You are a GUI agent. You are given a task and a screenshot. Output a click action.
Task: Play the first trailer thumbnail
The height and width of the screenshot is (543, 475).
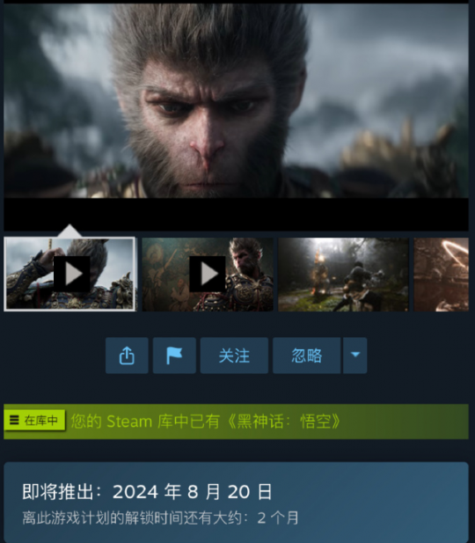pos(70,274)
